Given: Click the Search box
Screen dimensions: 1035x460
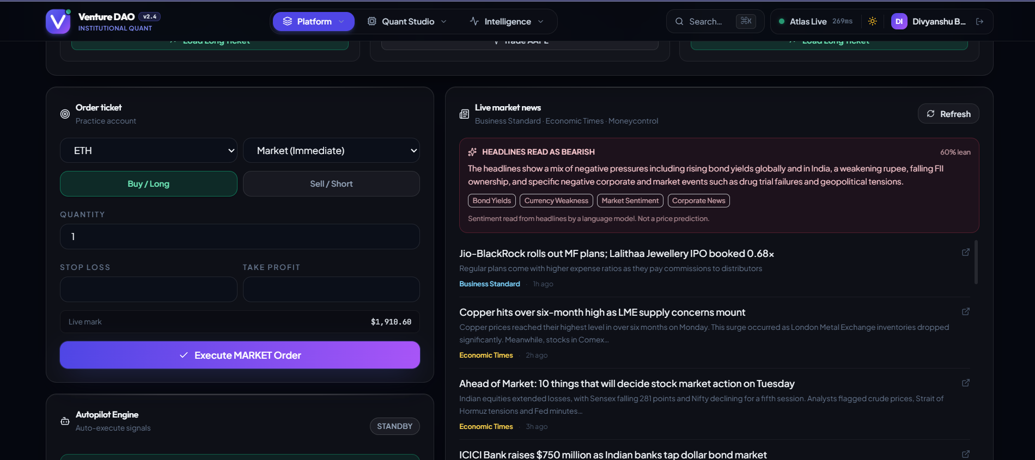Looking at the screenshot, I should [x=715, y=21].
